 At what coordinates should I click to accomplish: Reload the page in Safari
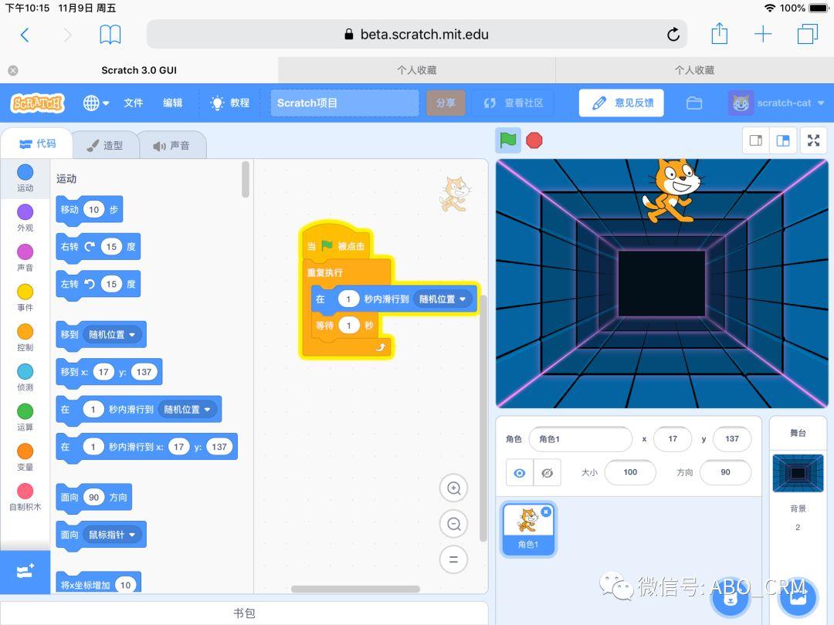673,35
